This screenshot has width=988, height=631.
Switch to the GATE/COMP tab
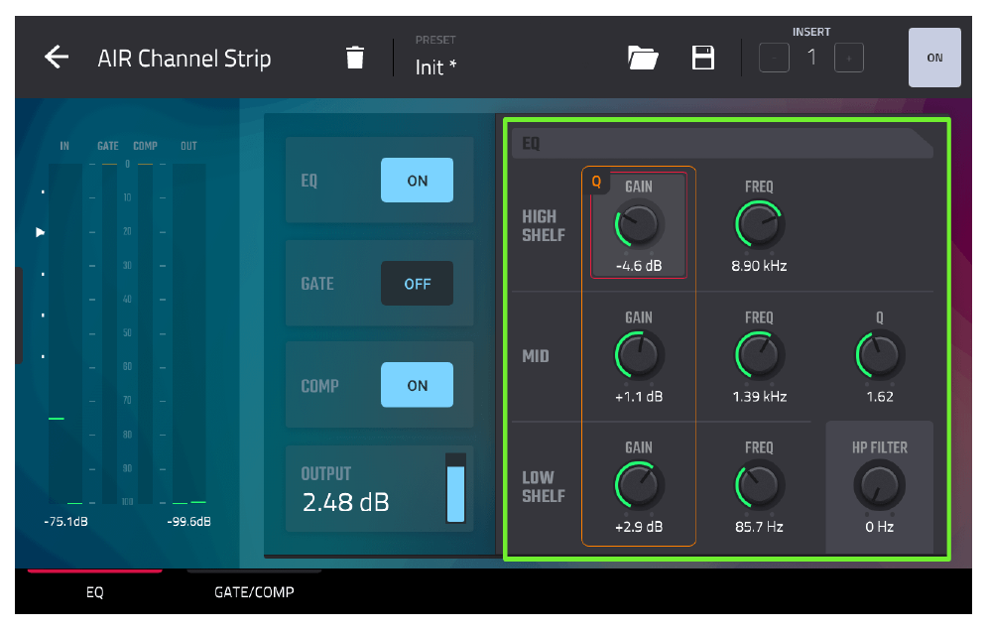point(254,592)
